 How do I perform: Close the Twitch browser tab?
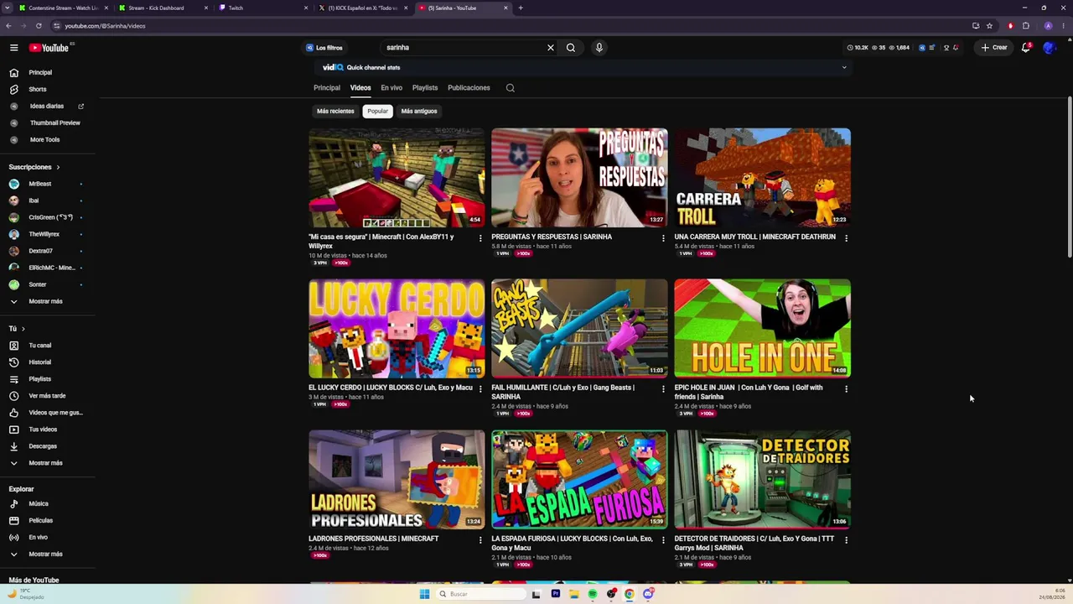(x=306, y=8)
